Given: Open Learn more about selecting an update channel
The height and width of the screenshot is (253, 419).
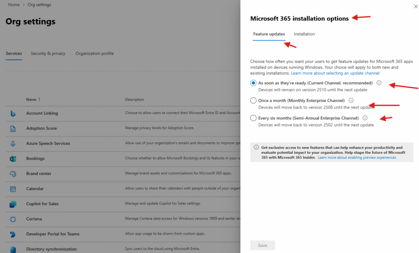Looking at the screenshot, I should (335, 73).
